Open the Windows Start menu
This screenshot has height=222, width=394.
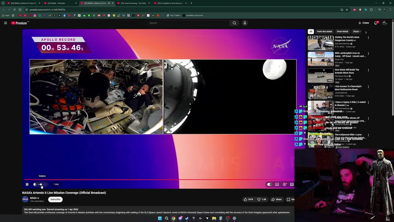[x=160, y=218]
